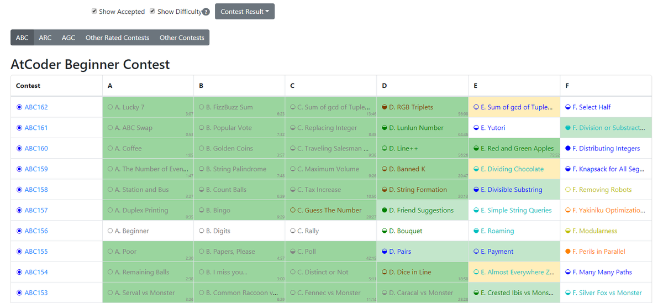Open the ABC159 contest link
Viewport: 663px width, 303px height.
36,169
